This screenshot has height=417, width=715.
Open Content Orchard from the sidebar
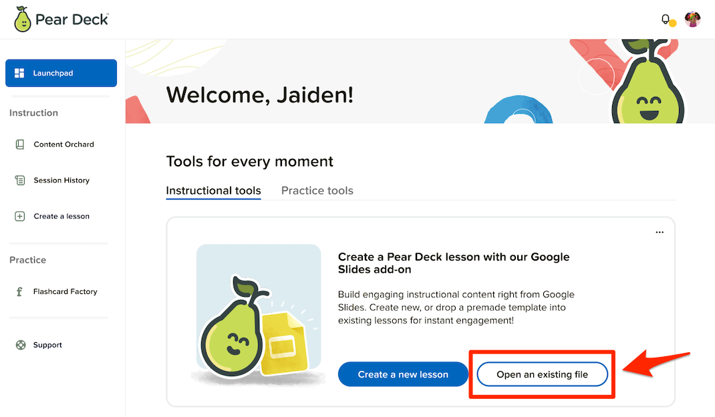pyautogui.click(x=19, y=144)
